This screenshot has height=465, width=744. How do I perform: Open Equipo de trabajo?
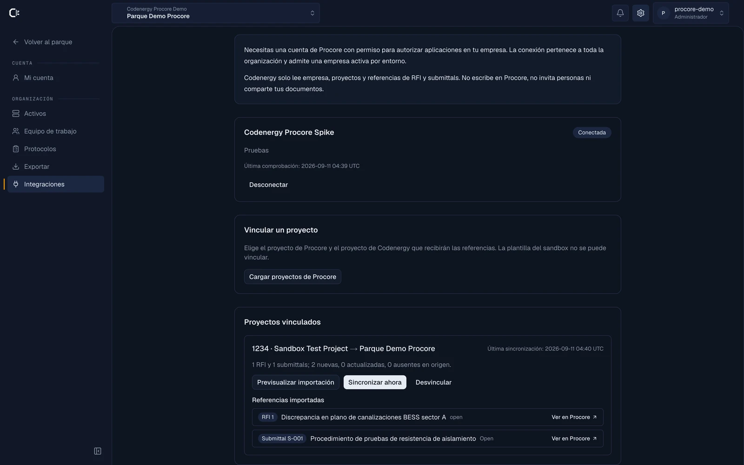click(56, 131)
